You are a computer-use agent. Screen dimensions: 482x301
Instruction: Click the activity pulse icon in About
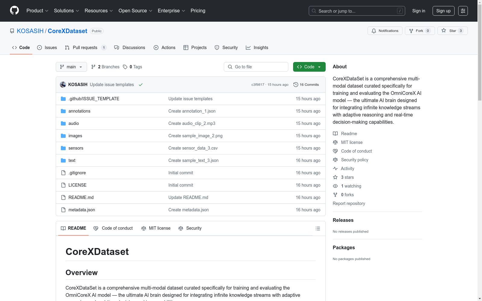(335, 169)
